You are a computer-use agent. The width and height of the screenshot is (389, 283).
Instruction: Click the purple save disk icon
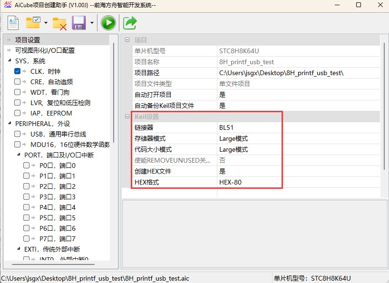click(x=78, y=23)
